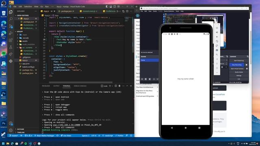Click the remove scene trash icon in OBS
This screenshot has width=260, height=146.
[145, 79]
